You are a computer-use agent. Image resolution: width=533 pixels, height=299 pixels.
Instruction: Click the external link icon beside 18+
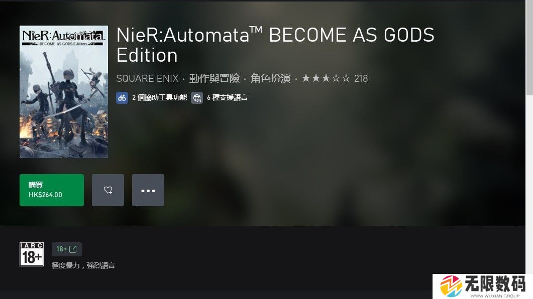click(x=73, y=249)
